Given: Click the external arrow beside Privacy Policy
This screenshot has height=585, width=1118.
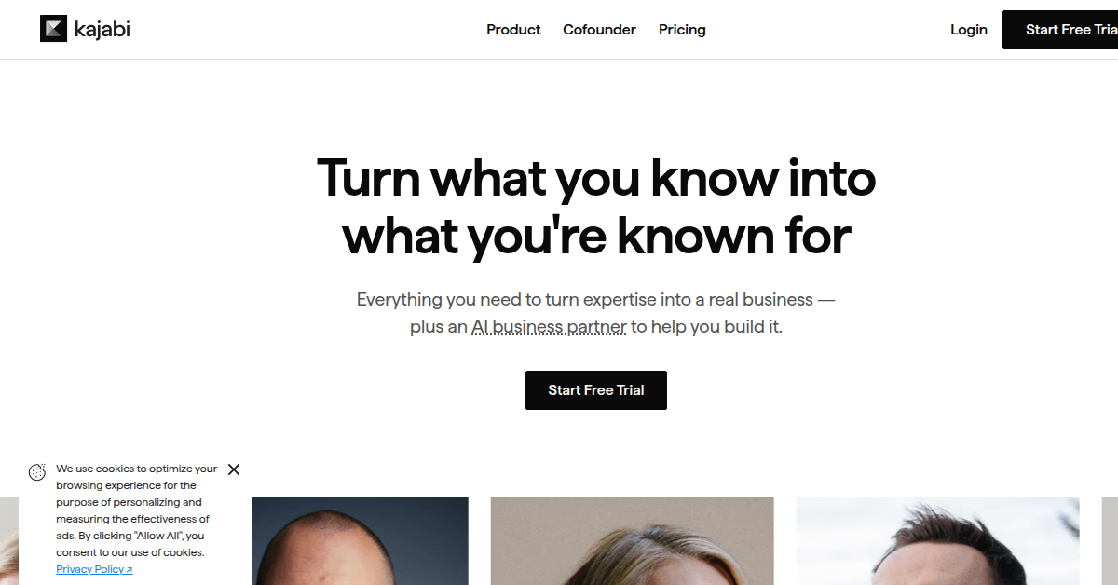Looking at the screenshot, I should [129, 570].
